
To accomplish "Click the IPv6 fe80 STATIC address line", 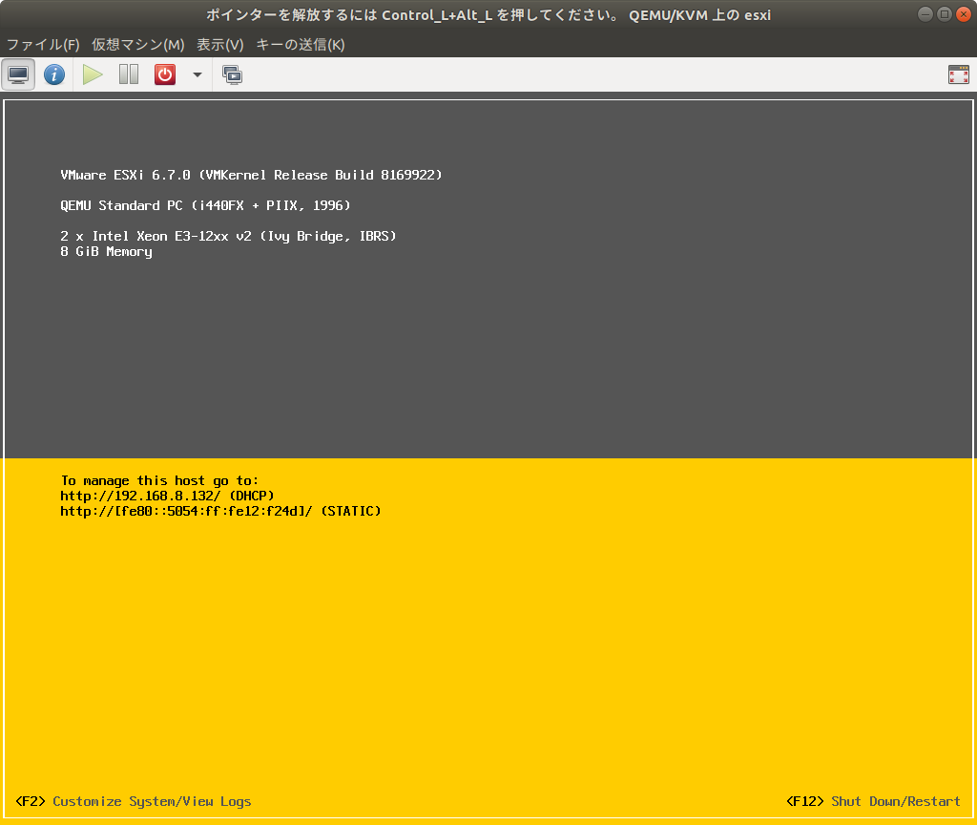I will 220,512.
